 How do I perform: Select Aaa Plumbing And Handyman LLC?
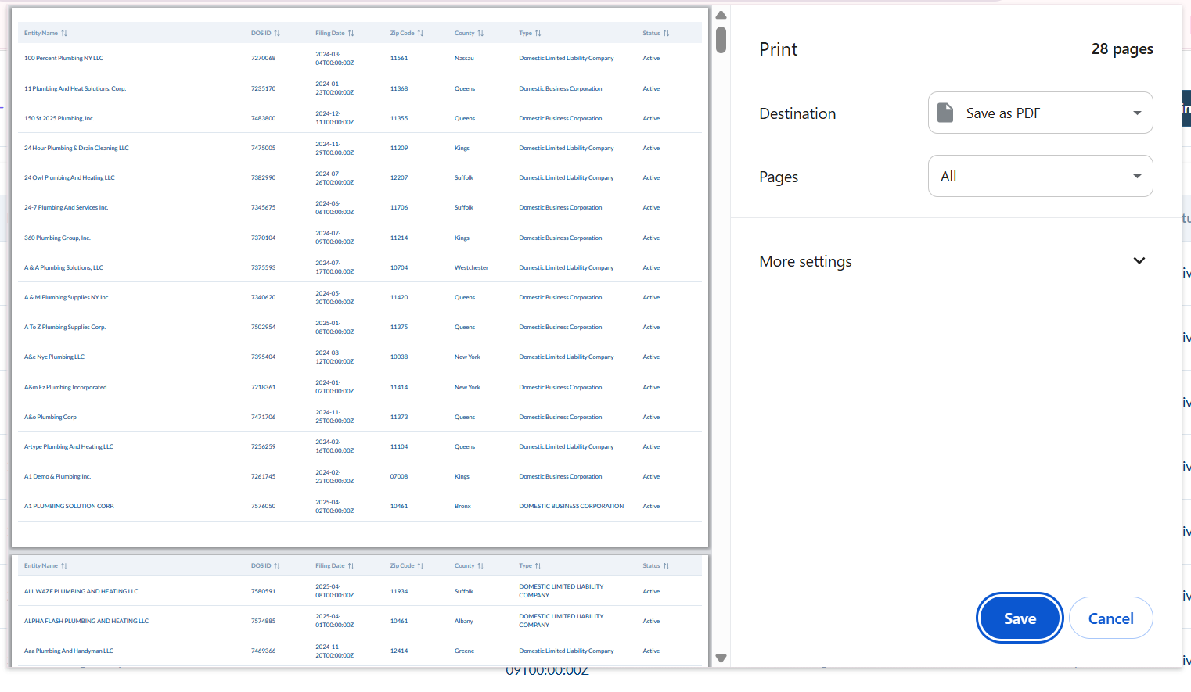[x=69, y=651]
